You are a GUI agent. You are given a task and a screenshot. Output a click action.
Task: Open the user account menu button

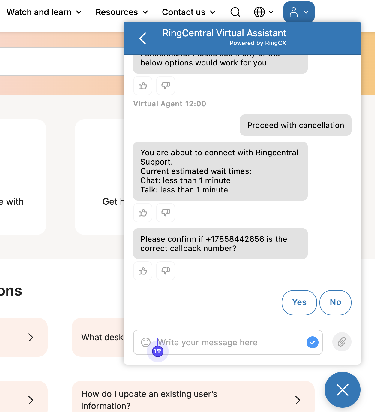pos(299,12)
